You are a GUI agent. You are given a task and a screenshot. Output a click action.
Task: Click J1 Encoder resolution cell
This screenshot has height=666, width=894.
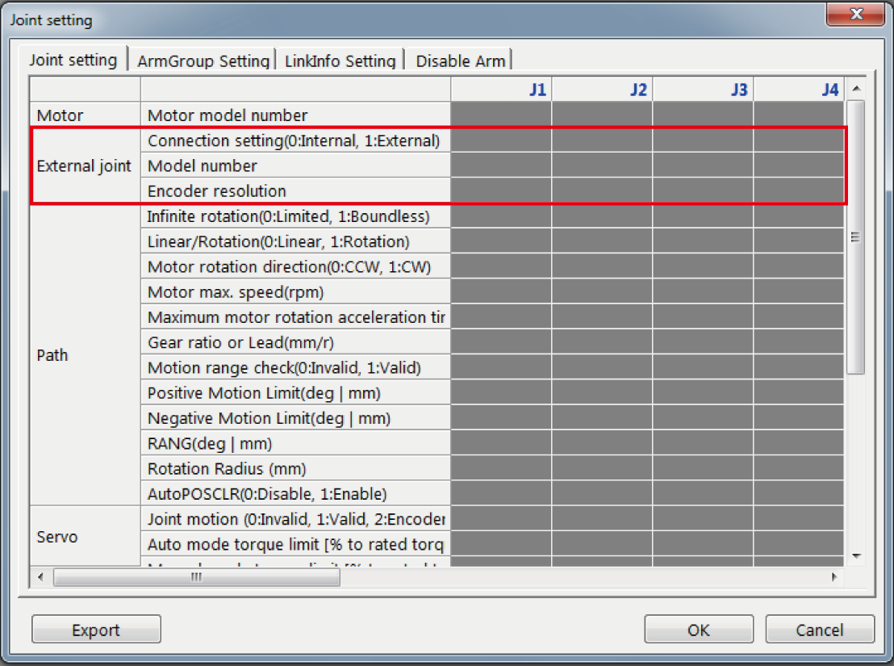[x=501, y=191]
